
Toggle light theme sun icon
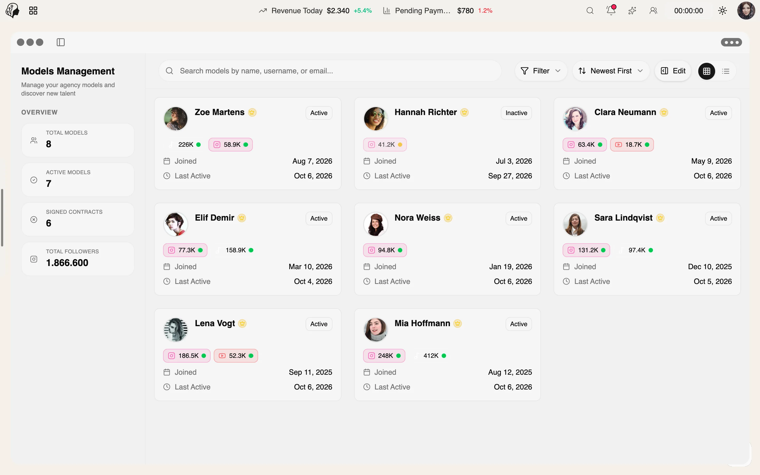pyautogui.click(x=722, y=11)
